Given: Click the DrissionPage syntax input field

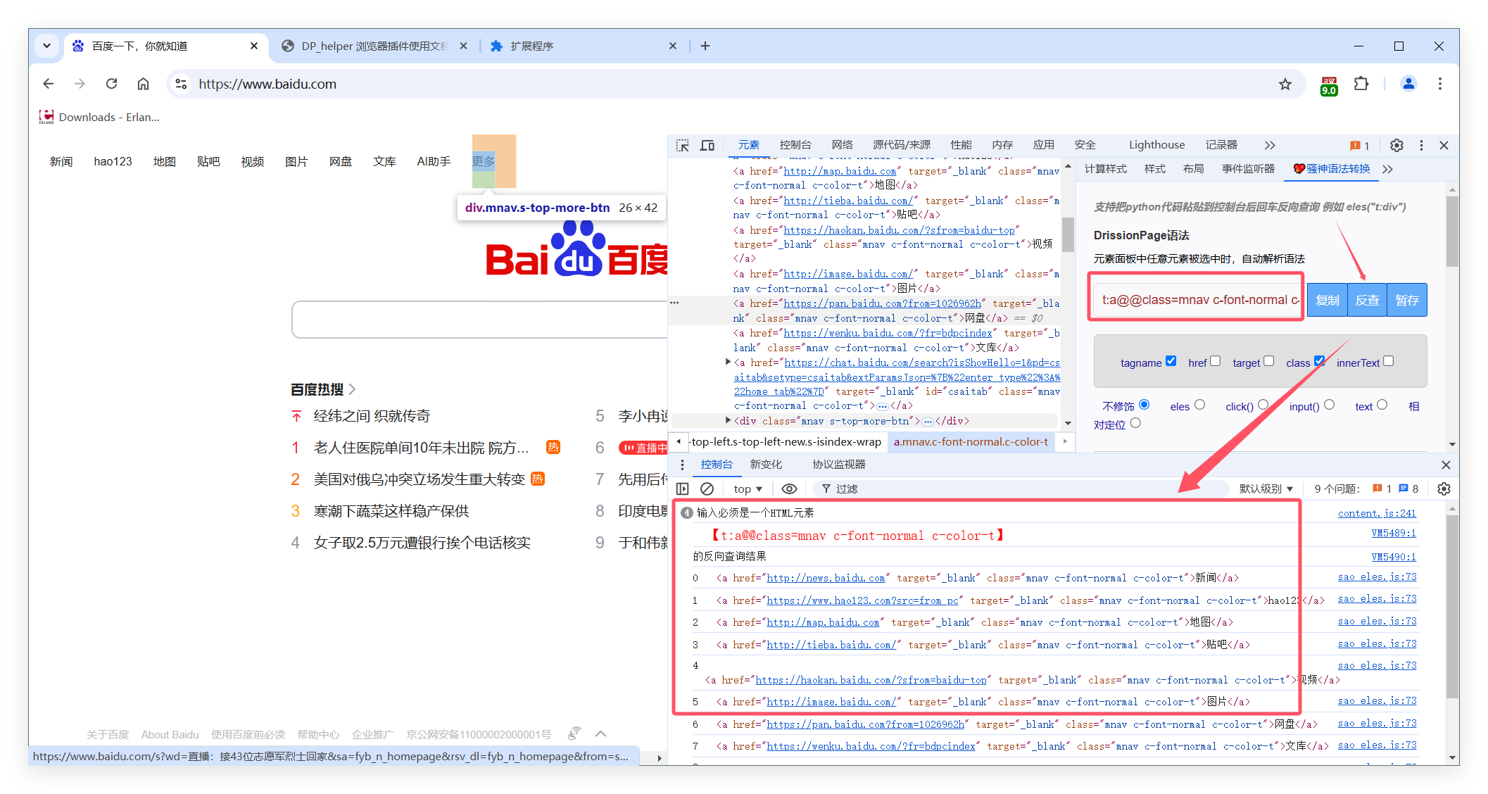Looking at the screenshot, I should [1197, 300].
